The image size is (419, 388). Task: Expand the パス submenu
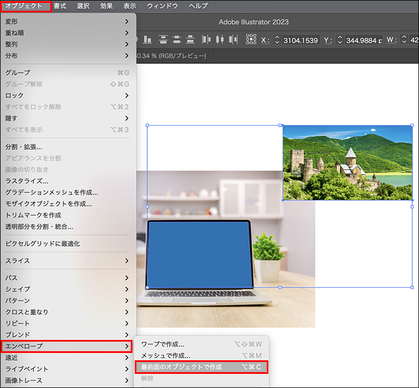click(x=67, y=278)
